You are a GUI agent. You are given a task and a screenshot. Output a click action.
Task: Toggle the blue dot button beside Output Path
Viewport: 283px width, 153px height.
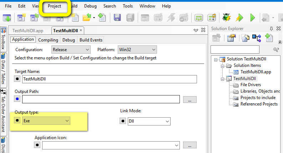point(17,99)
